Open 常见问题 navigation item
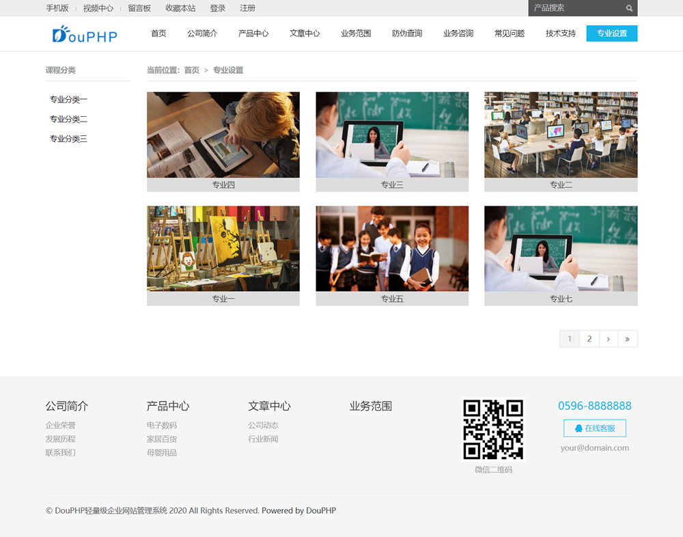 coord(510,33)
